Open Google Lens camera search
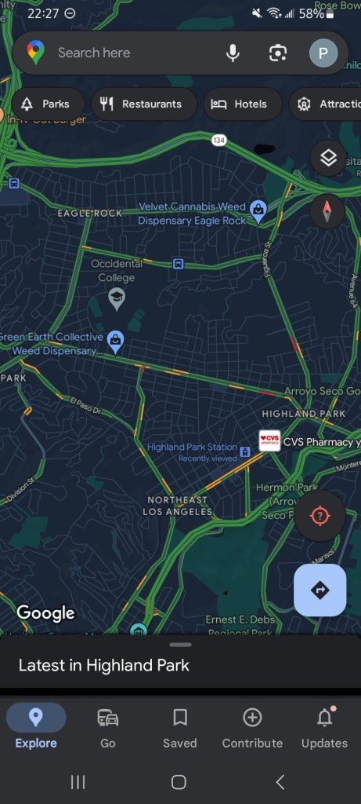 278,53
